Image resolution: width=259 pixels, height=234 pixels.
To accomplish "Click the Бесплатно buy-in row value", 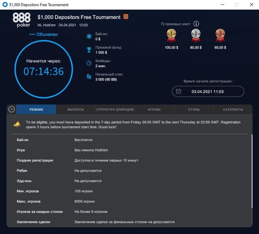I will (x=84, y=140).
